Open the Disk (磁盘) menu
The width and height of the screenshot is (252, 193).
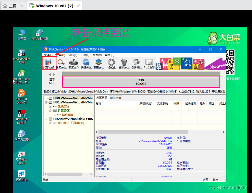point(60,55)
